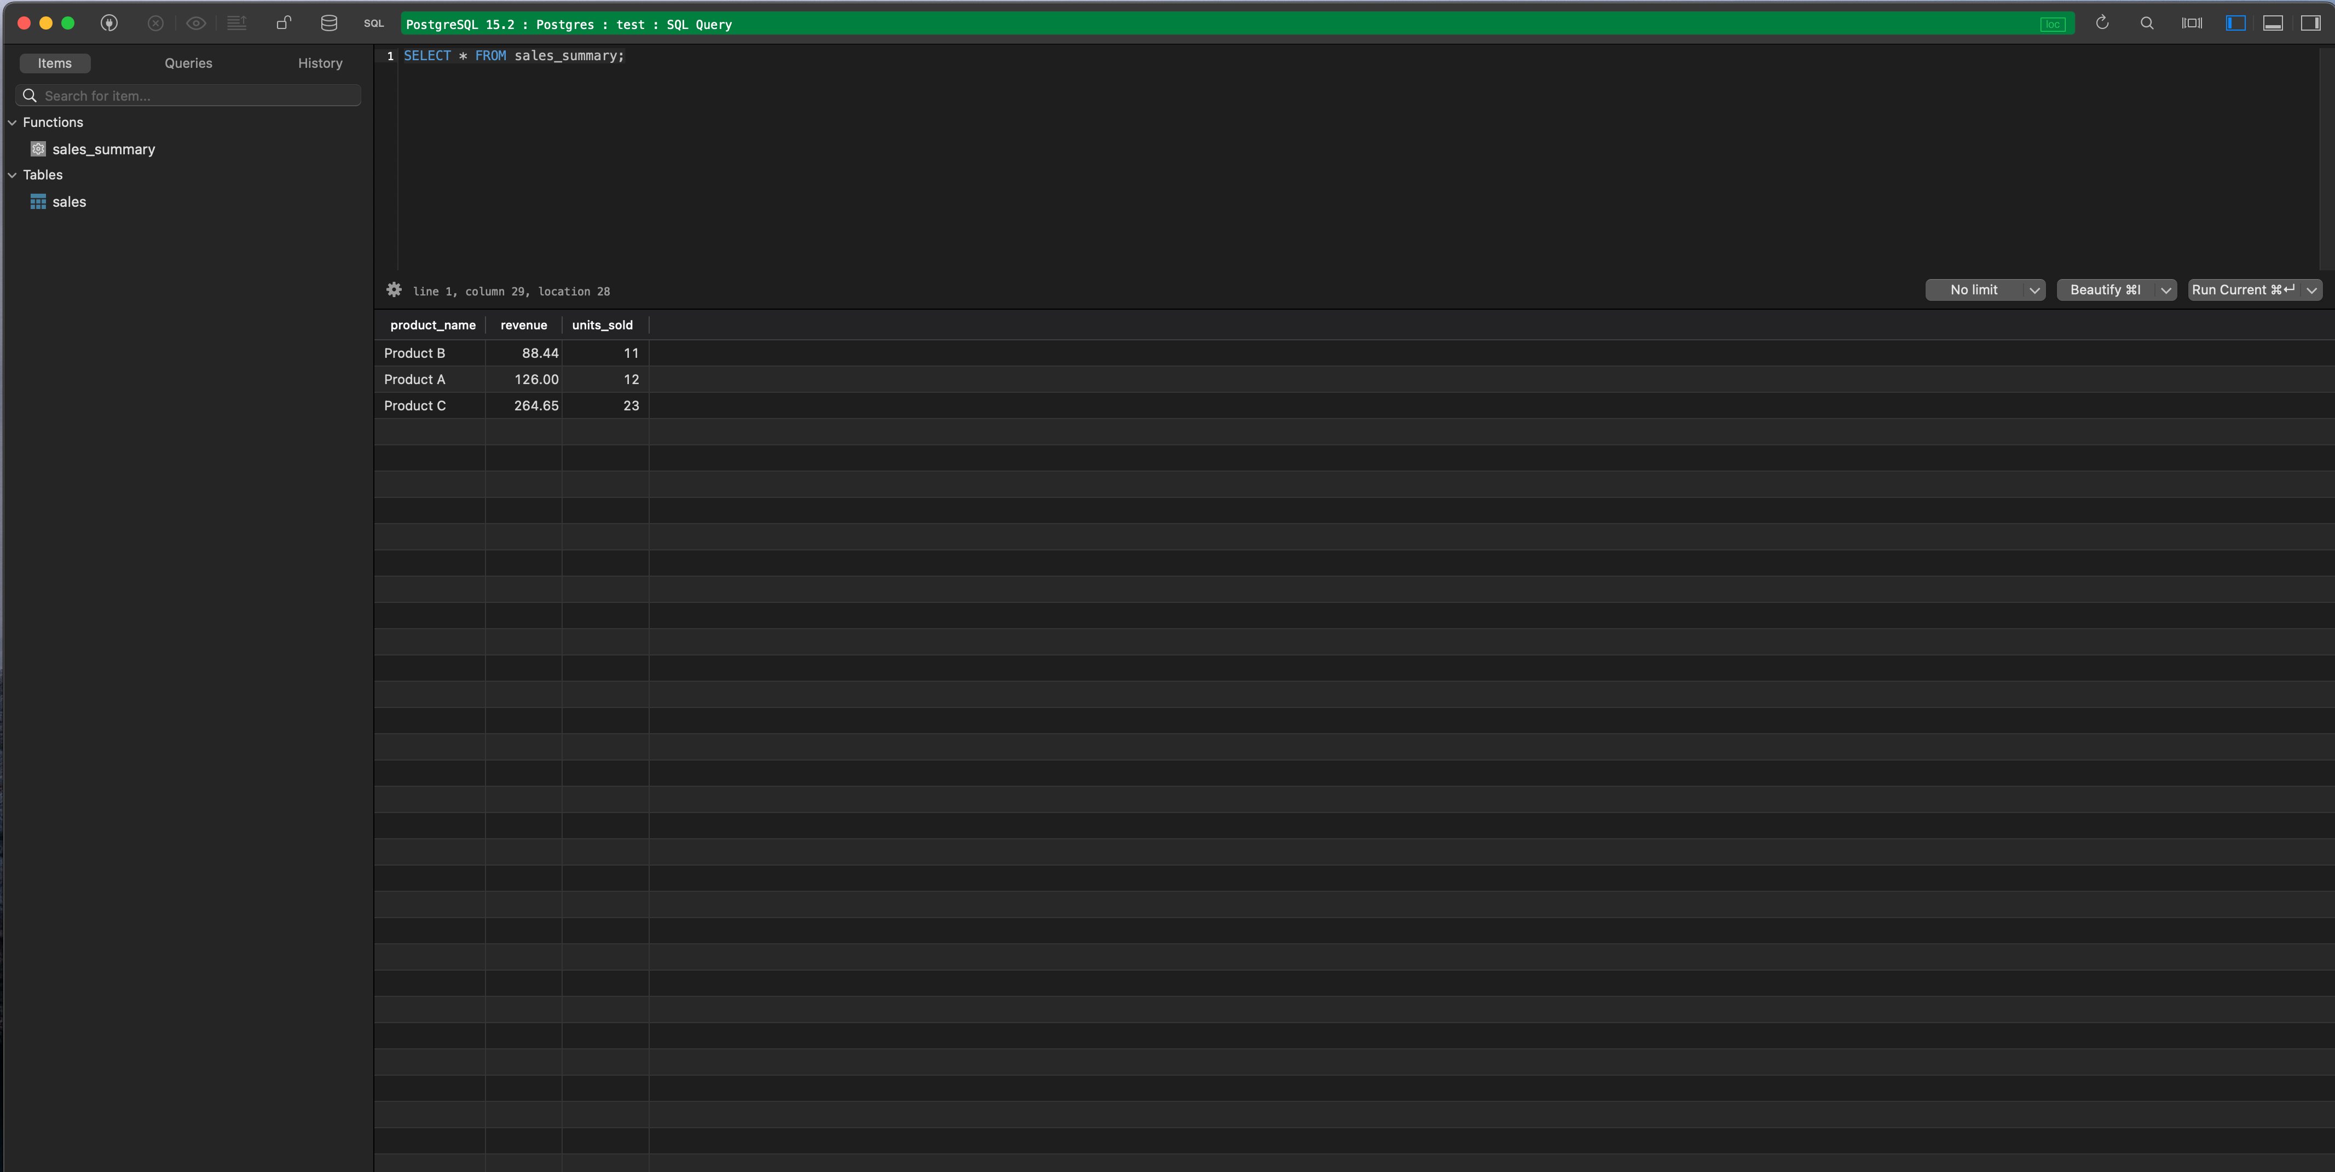The image size is (2335, 1172).
Task: Toggle the right sidebar panel
Action: click(x=2310, y=24)
